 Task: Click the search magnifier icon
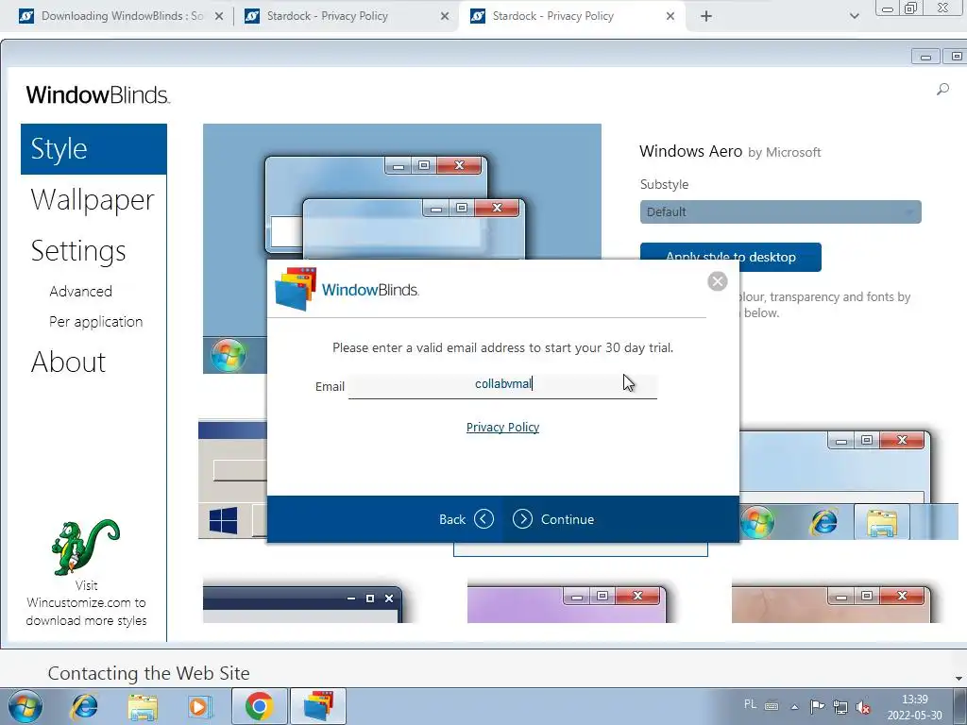coord(942,90)
